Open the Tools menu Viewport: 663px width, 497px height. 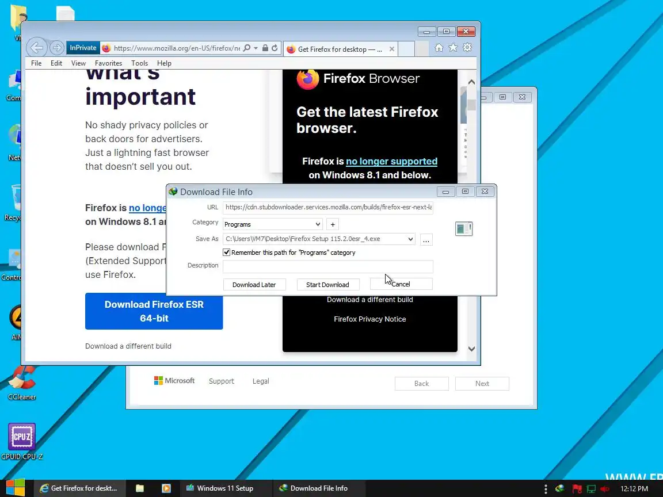(x=139, y=63)
